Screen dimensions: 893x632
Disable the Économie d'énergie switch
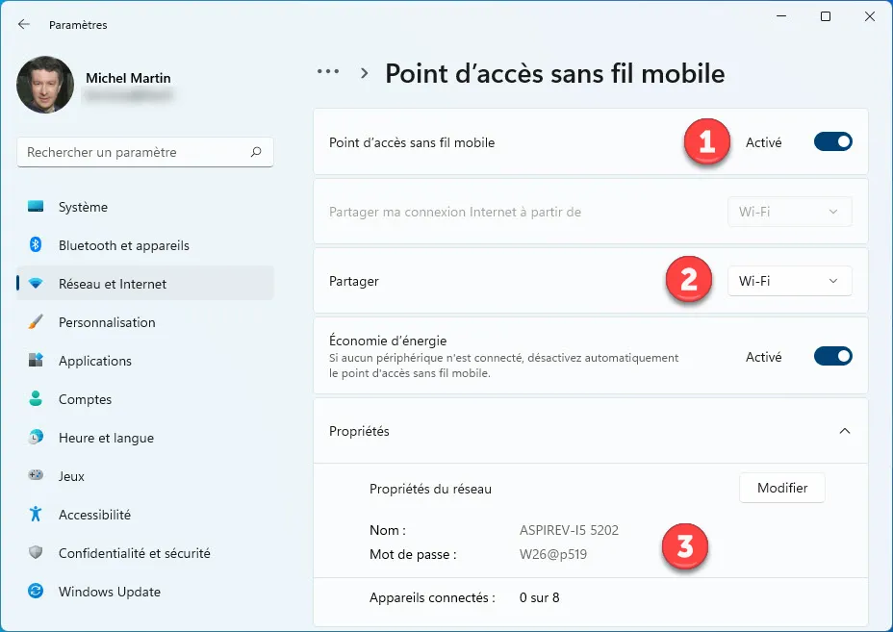pyautogui.click(x=832, y=357)
